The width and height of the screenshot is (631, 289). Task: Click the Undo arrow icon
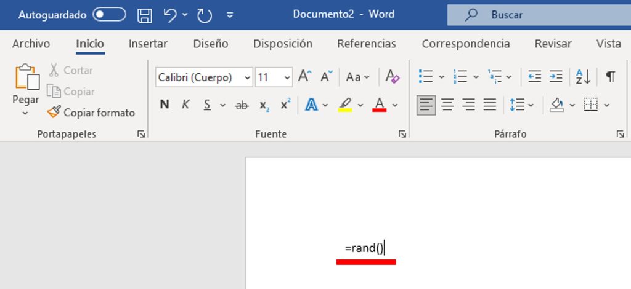click(171, 15)
